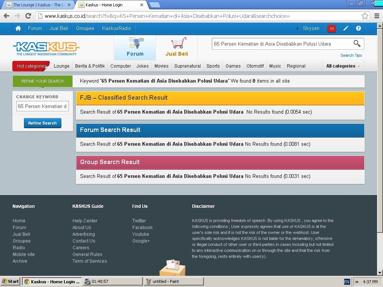
Task: Open the Google+ link in Find Us
Action: tap(141, 241)
